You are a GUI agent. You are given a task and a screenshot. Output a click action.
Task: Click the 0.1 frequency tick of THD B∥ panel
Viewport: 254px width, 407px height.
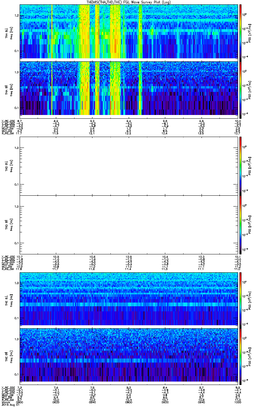[x=17, y=243]
